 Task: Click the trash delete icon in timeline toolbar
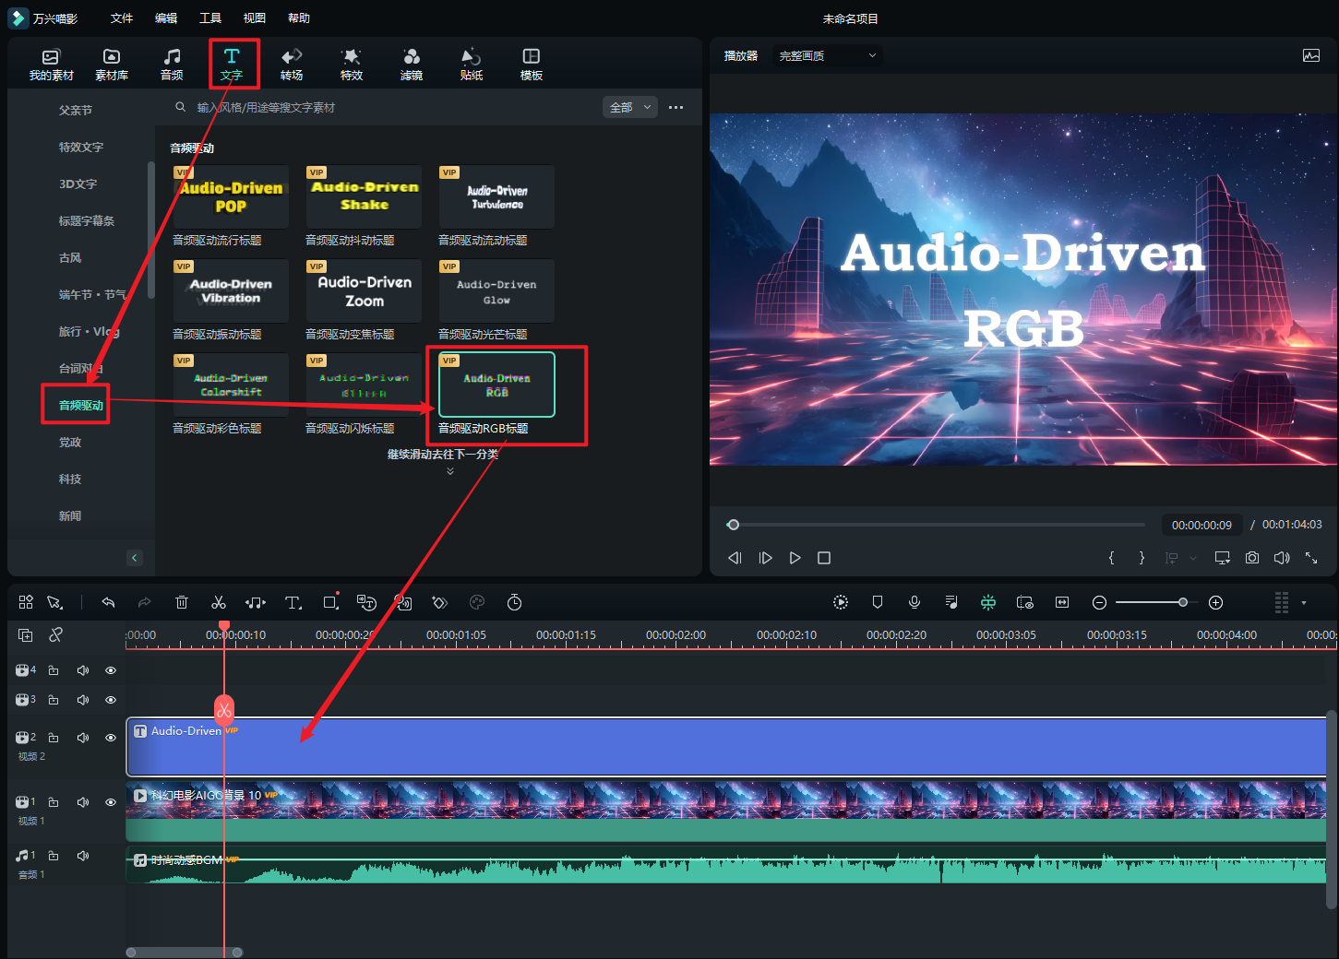pos(182,603)
